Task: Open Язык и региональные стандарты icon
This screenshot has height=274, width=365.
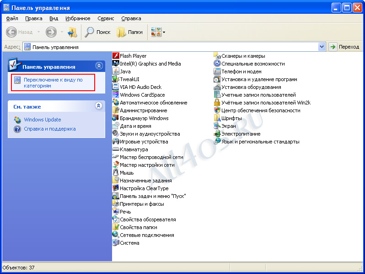Action: 217,142
